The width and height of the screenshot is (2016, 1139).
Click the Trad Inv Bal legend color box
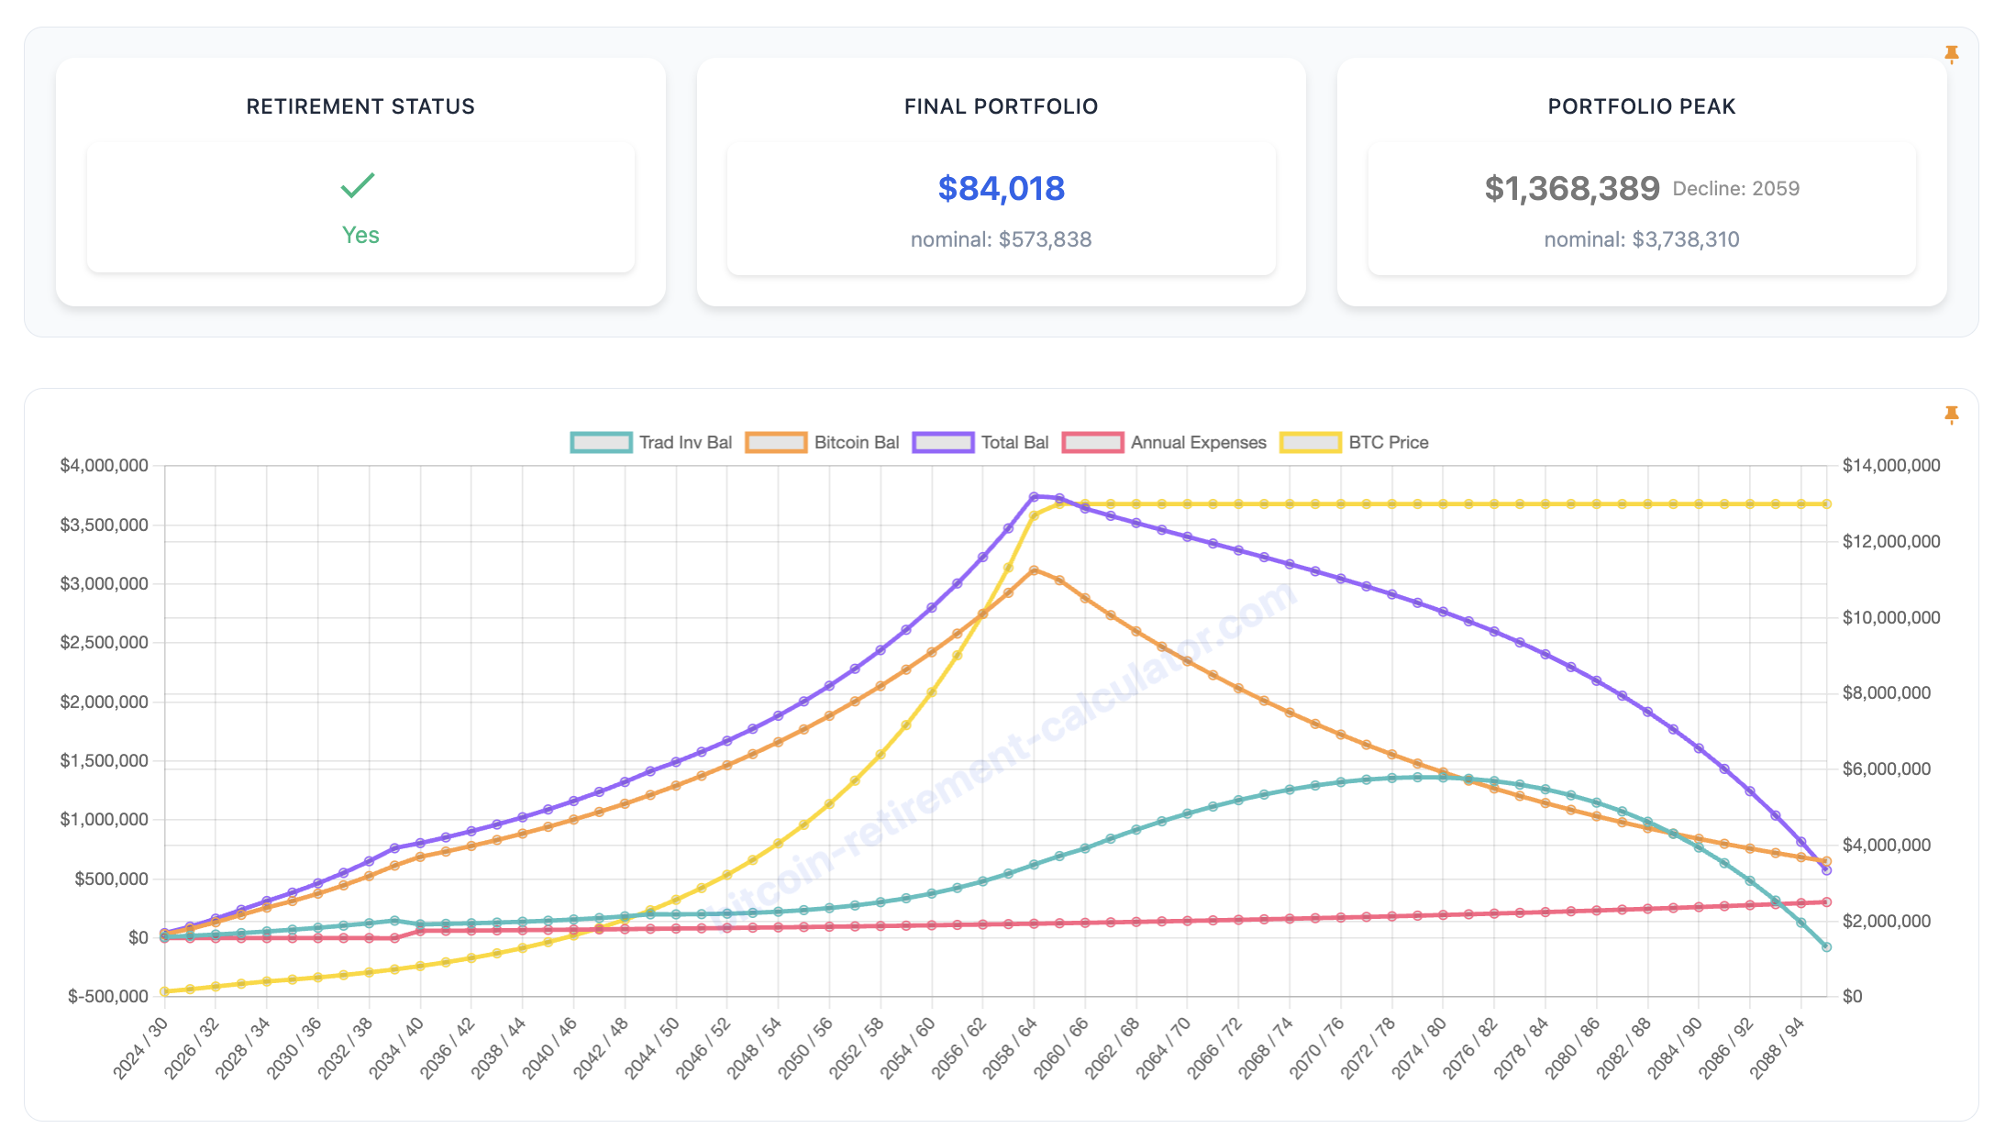[601, 442]
